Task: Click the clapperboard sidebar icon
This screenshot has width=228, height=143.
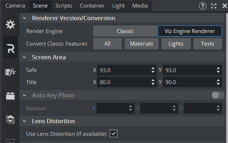Action: click(10, 96)
